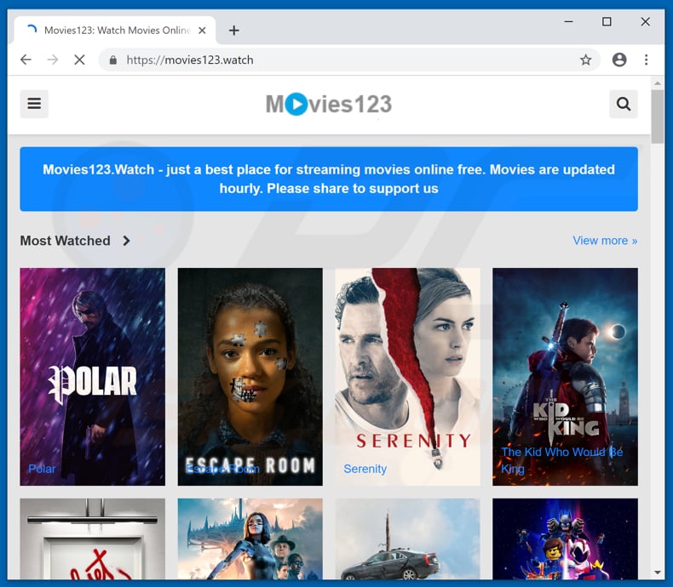Open the poster with red handwriting on elevator
Image resolution: width=673 pixels, height=587 pixels.
pos(92,539)
